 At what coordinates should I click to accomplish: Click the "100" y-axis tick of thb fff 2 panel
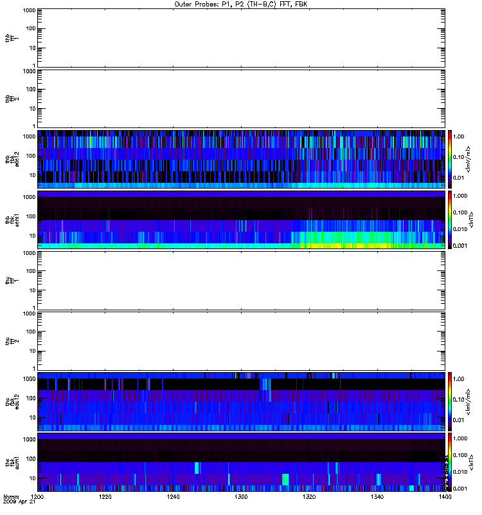[x=31, y=89]
